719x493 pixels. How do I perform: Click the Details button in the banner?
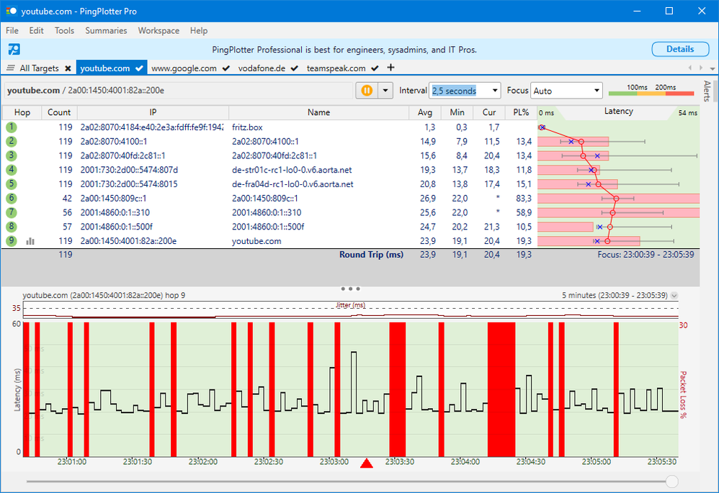click(679, 49)
